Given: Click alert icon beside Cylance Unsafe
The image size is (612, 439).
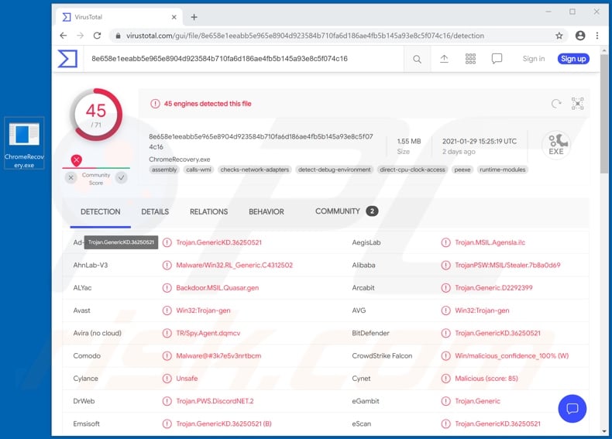Looking at the screenshot, I should 167,379.
